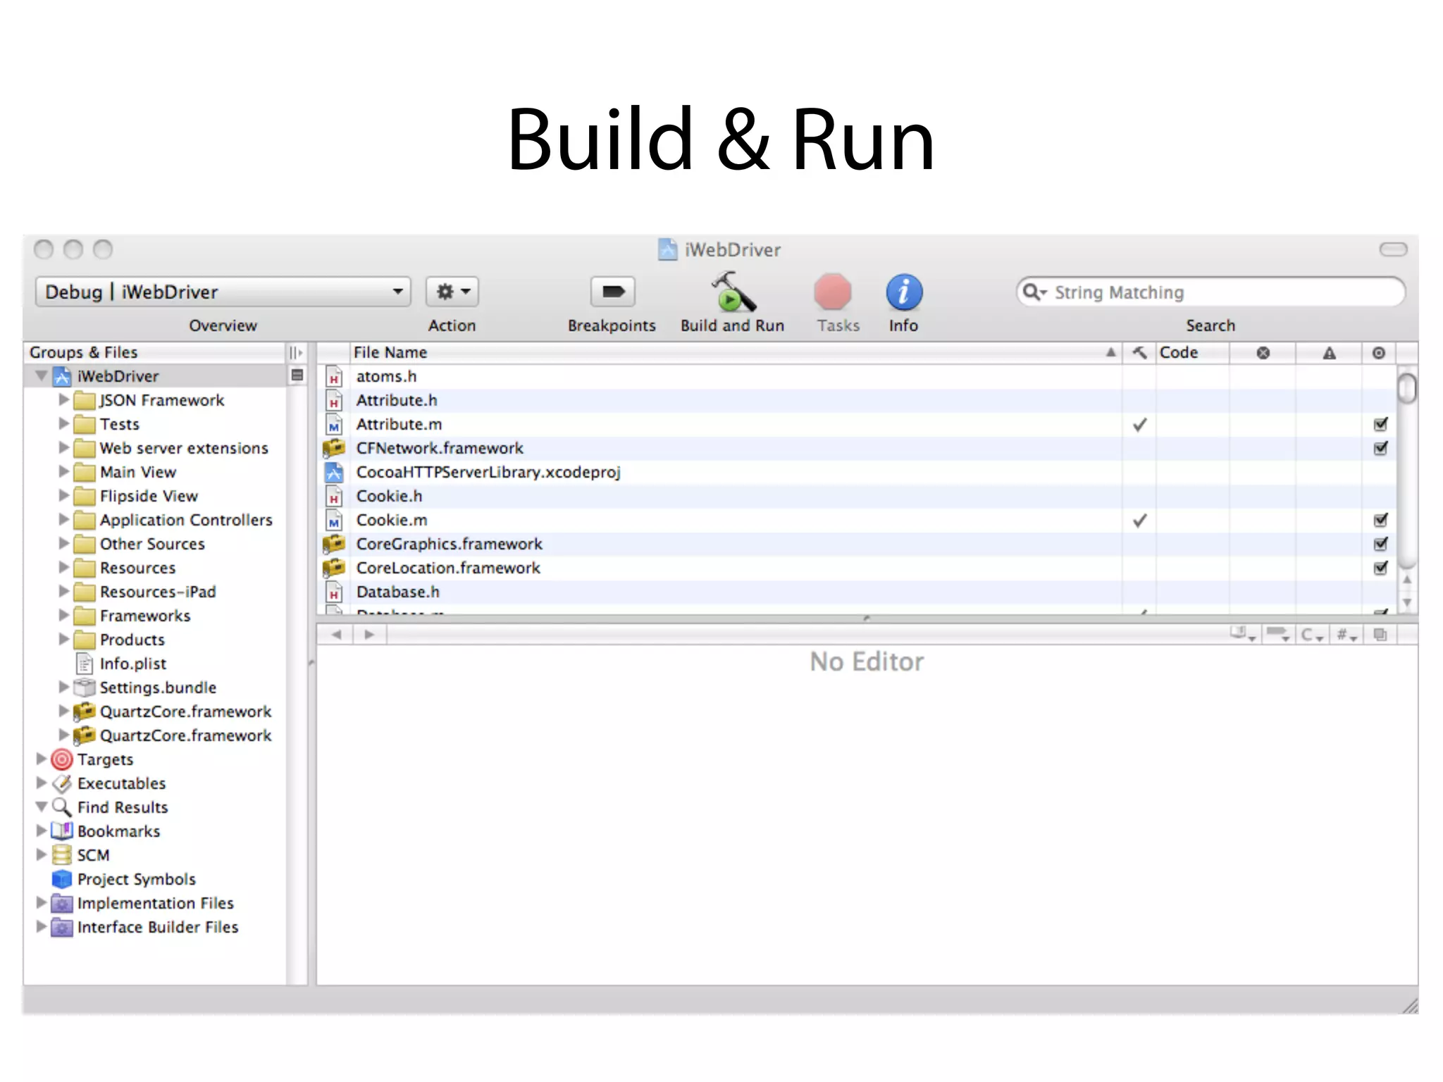Toggle target checkbox for CoreLocation.framework
Viewport: 1443px width, 1082px height.
tap(1380, 568)
